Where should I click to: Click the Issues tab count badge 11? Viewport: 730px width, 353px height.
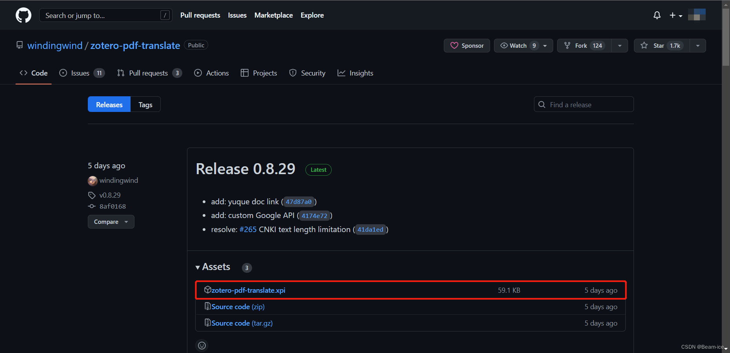pyautogui.click(x=99, y=73)
